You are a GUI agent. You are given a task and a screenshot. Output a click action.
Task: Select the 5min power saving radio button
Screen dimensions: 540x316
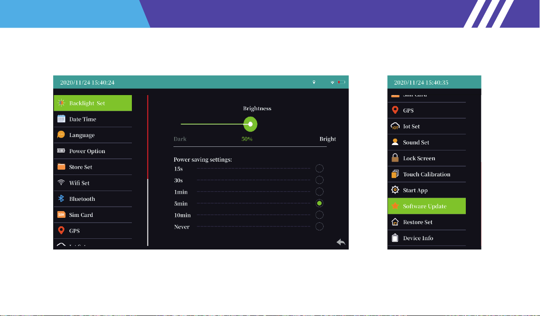click(x=320, y=204)
